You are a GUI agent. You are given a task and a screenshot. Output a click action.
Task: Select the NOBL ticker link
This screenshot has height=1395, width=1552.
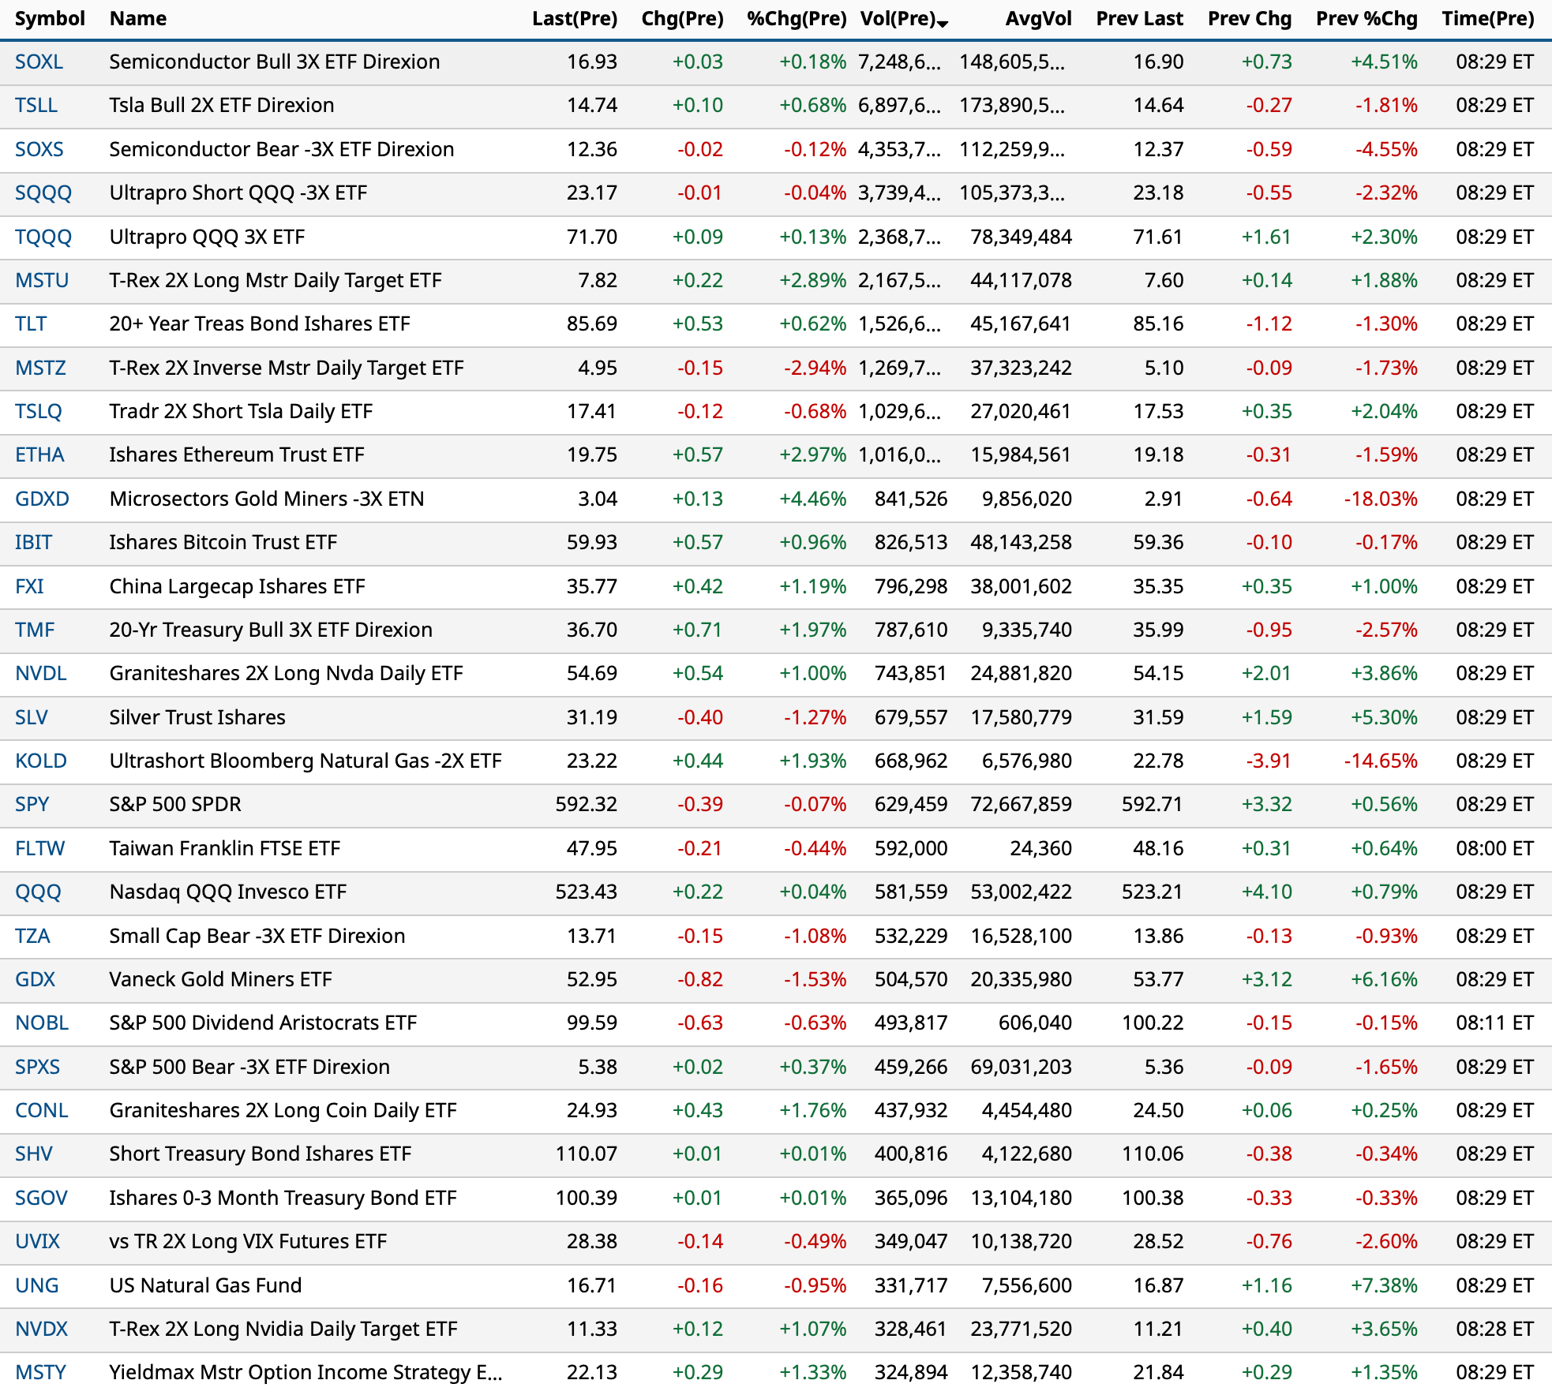tap(42, 1023)
